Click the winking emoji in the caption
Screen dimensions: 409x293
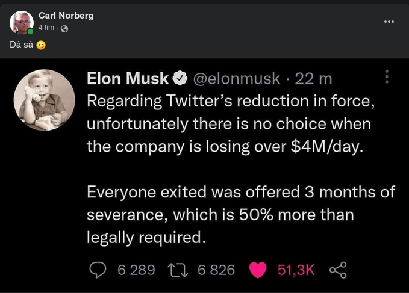[x=41, y=45]
